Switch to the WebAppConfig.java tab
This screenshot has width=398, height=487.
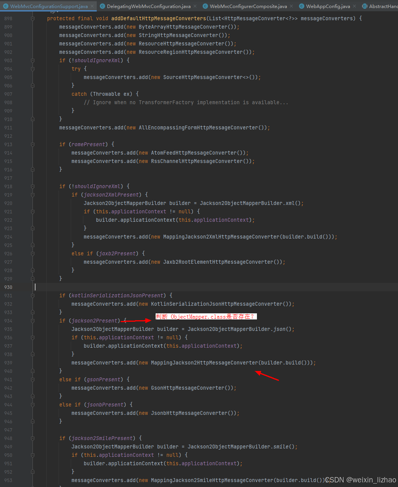328,6
